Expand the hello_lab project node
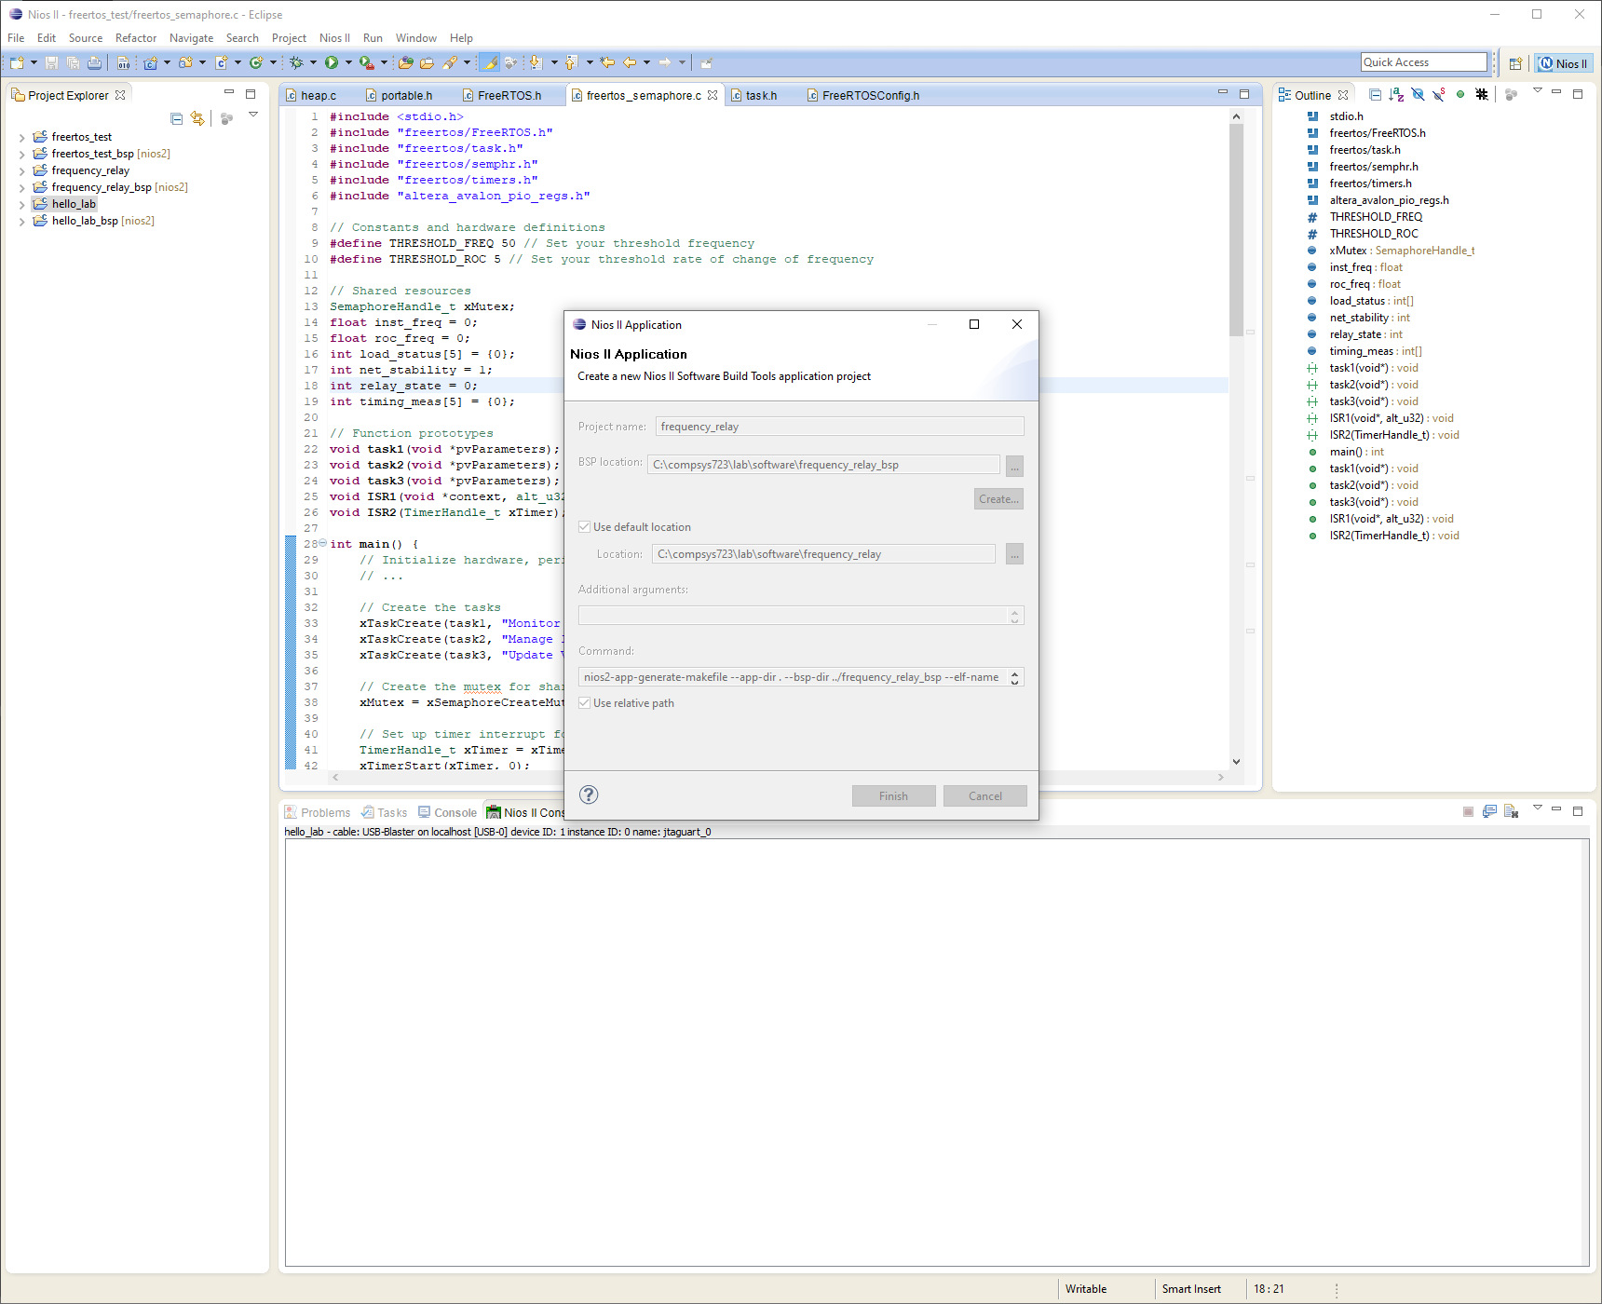The width and height of the screenshot is (1602, 1304). click(x=21, y=204)
